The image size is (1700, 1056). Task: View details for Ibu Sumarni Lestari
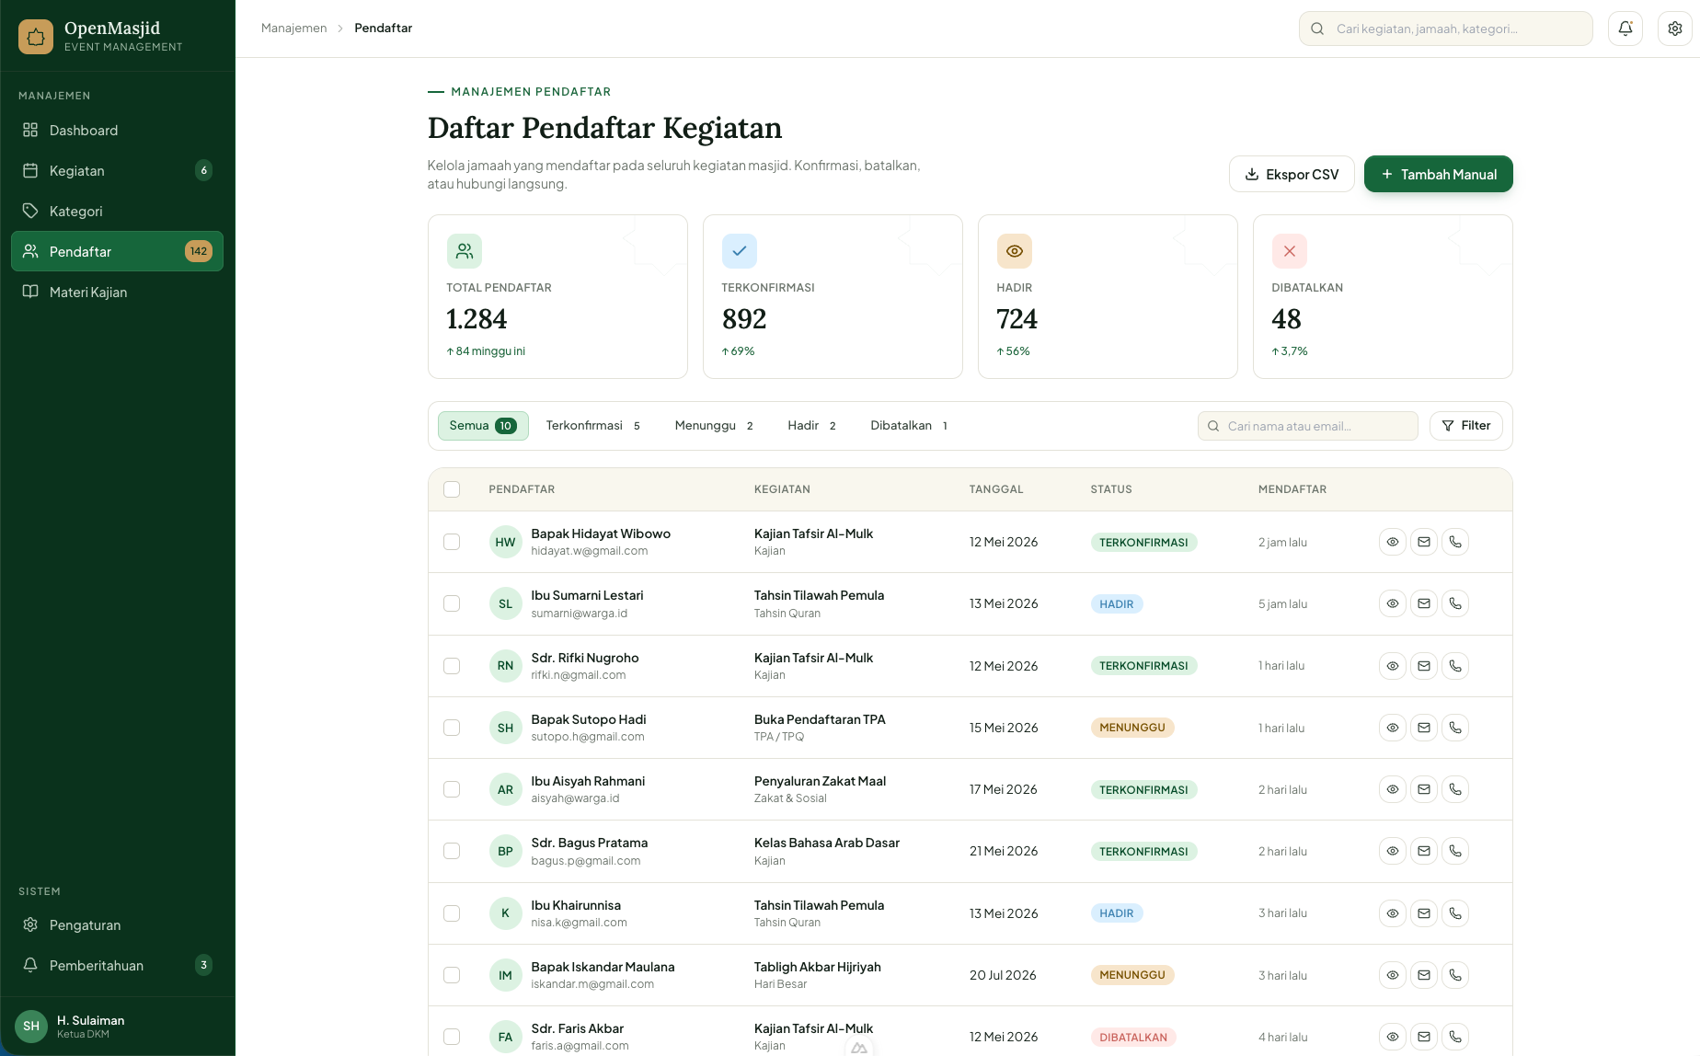point(1393,603)
